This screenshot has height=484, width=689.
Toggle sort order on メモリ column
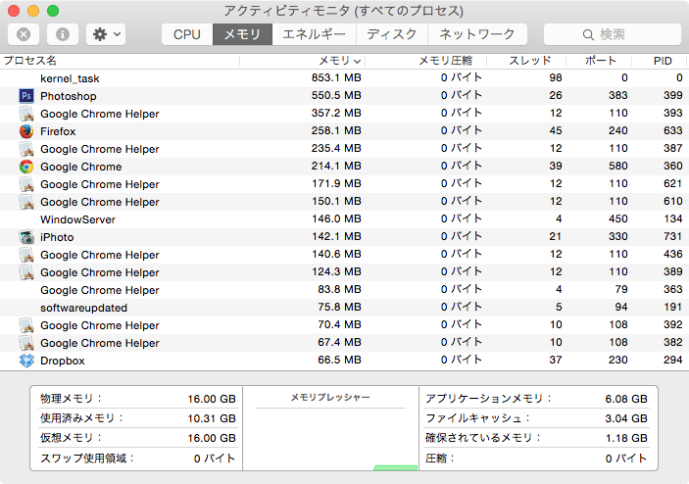[302, 61]
